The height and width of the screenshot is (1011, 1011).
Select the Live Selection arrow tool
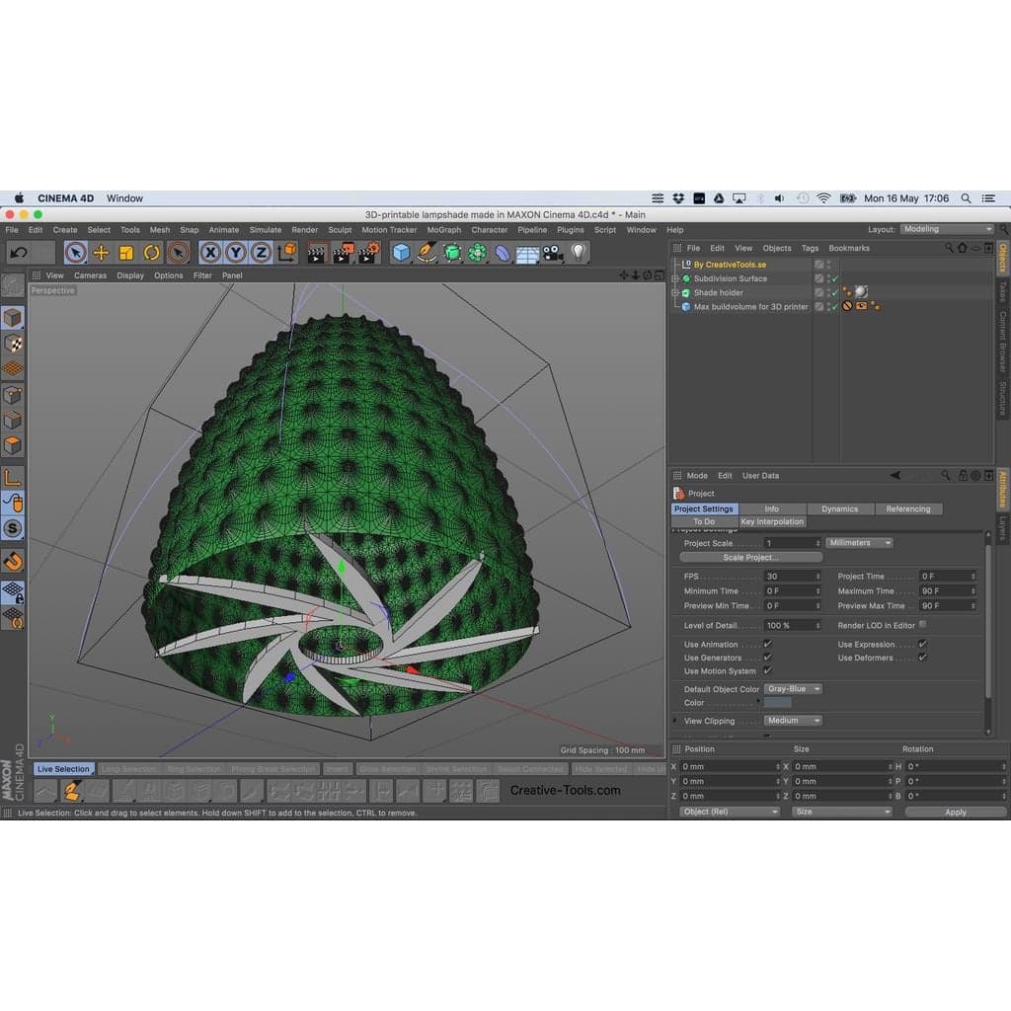tap(75, 252)
